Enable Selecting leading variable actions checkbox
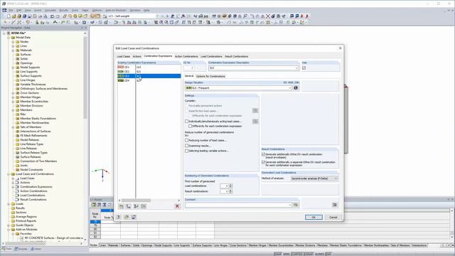455x256 pixels. [186, 151]
